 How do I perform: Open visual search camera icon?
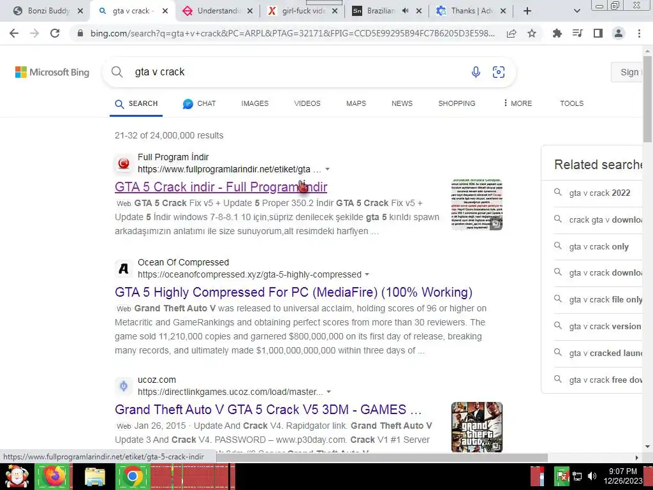(499, 72)
